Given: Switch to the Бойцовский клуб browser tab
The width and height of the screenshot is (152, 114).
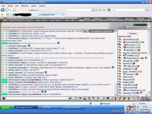Looking at the screenshot, I should tap(51, 15).
